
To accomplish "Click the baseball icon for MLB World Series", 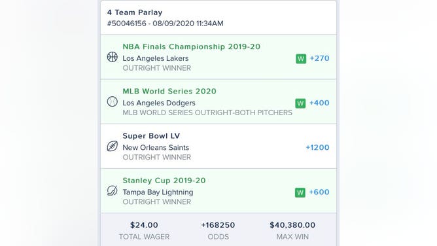I will click(113, 101).
